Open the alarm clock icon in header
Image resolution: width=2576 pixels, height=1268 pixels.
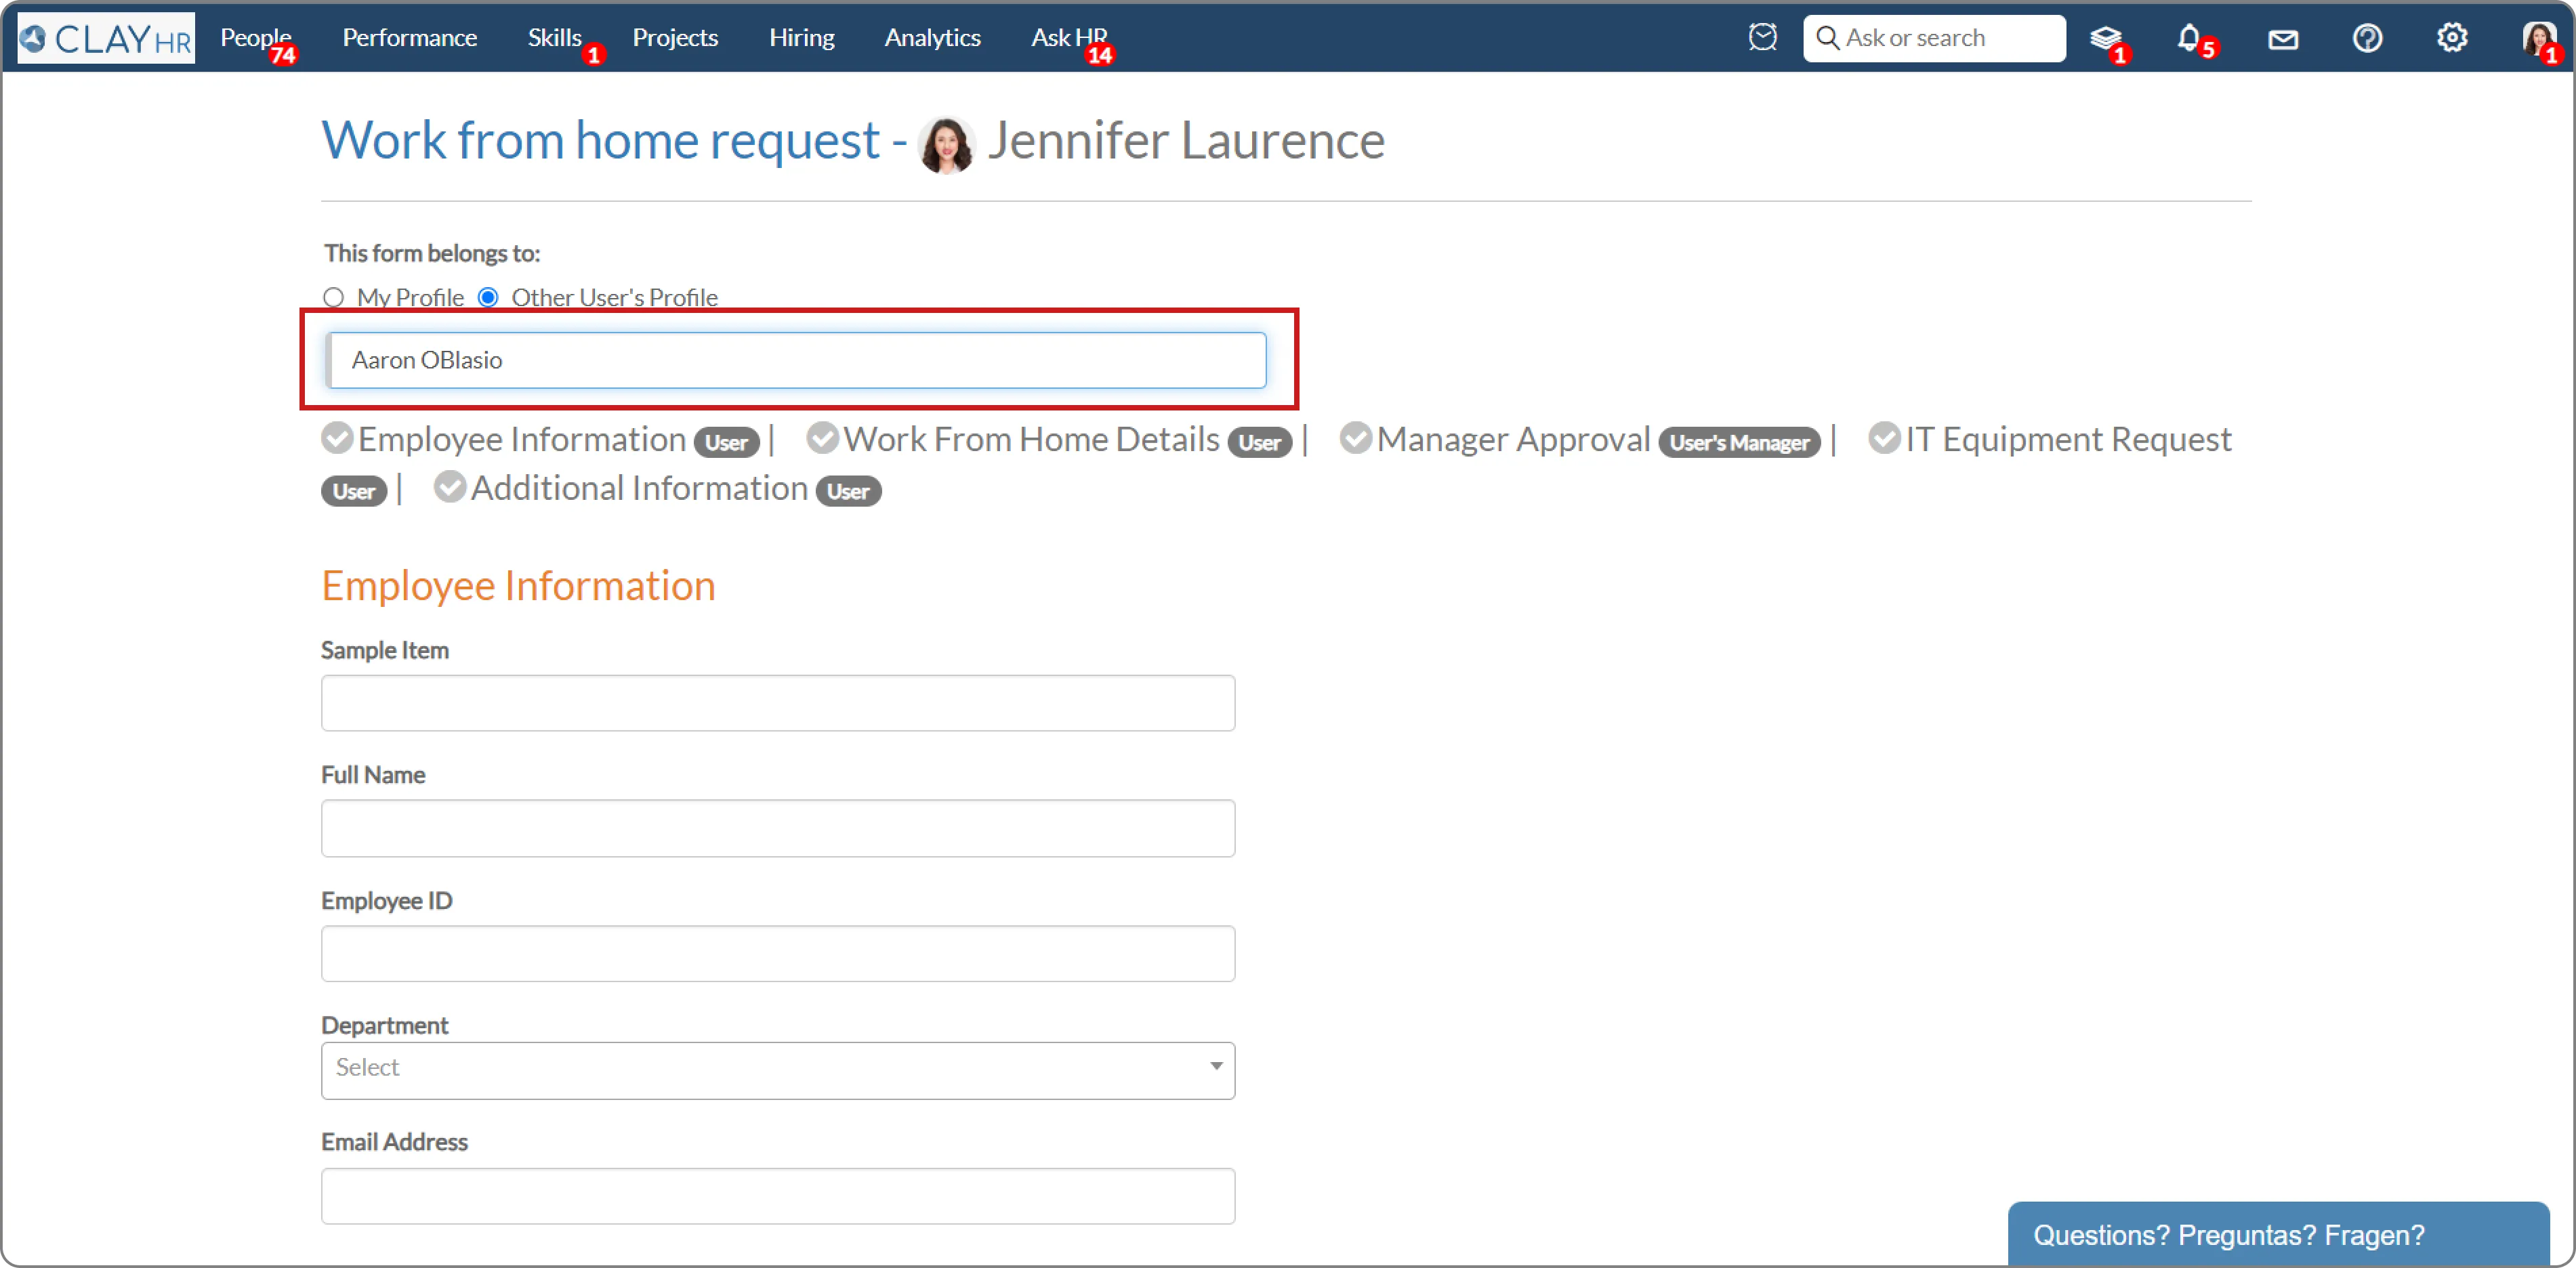(x=1762, y=38)
